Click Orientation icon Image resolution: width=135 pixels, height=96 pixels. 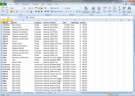click(x=45, y=8)
